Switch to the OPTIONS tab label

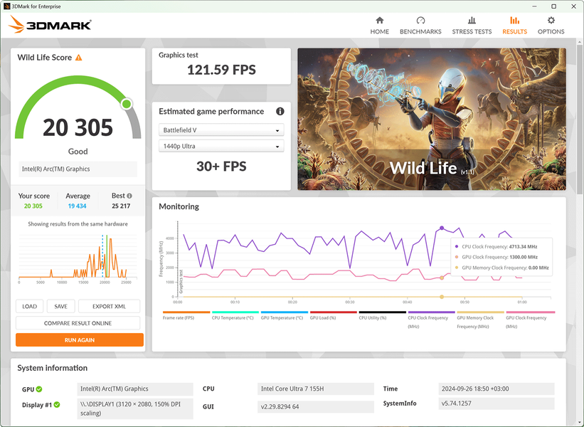pos(551,32)
